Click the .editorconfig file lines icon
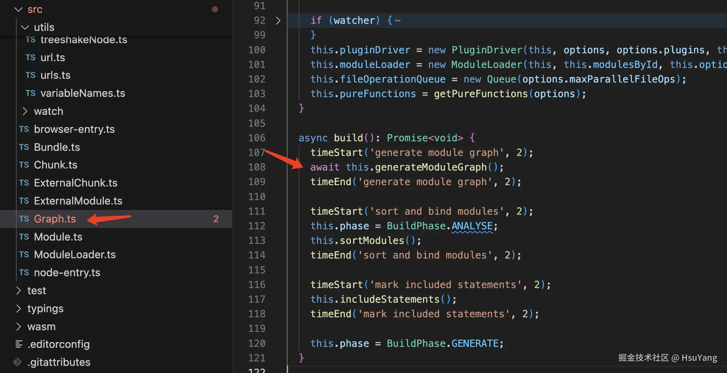 (x=19, y=344)
